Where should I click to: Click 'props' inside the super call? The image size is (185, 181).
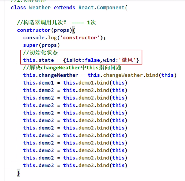49,46
